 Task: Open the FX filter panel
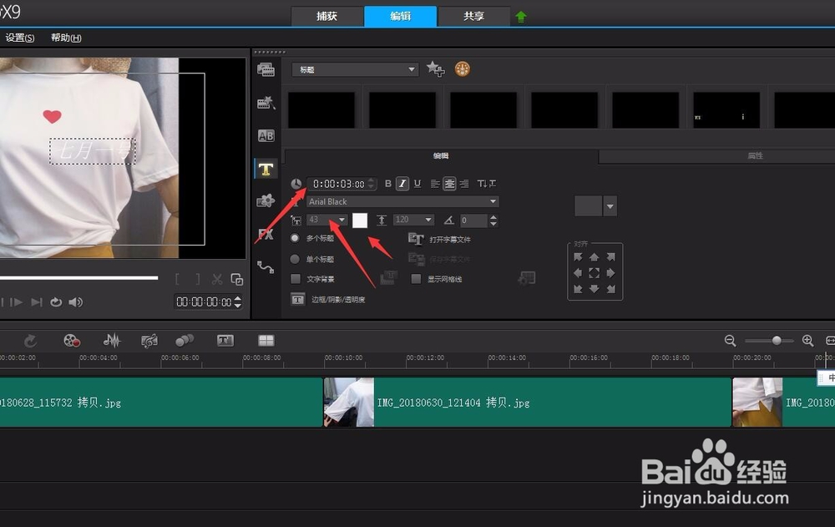(x=266, y=235)
